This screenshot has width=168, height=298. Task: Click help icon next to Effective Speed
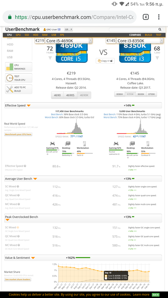(x=25, y=166)
